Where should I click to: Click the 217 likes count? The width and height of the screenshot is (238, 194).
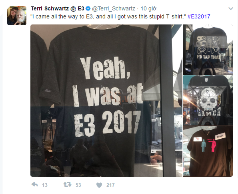tap(110, 185)
